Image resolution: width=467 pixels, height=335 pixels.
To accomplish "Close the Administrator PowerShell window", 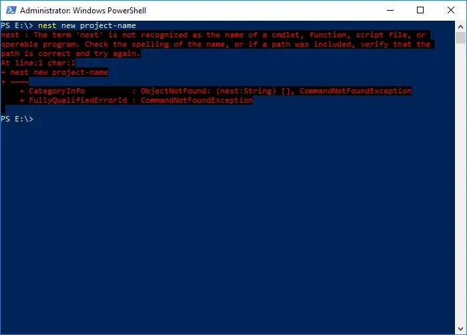I will tap(451, 10).
